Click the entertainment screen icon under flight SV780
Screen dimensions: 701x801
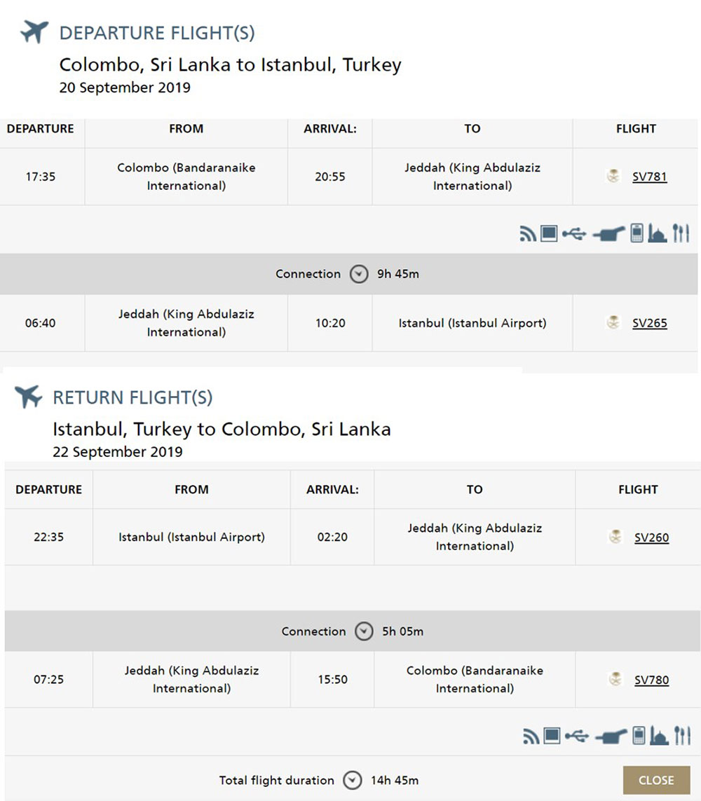(x=551, y=736)
